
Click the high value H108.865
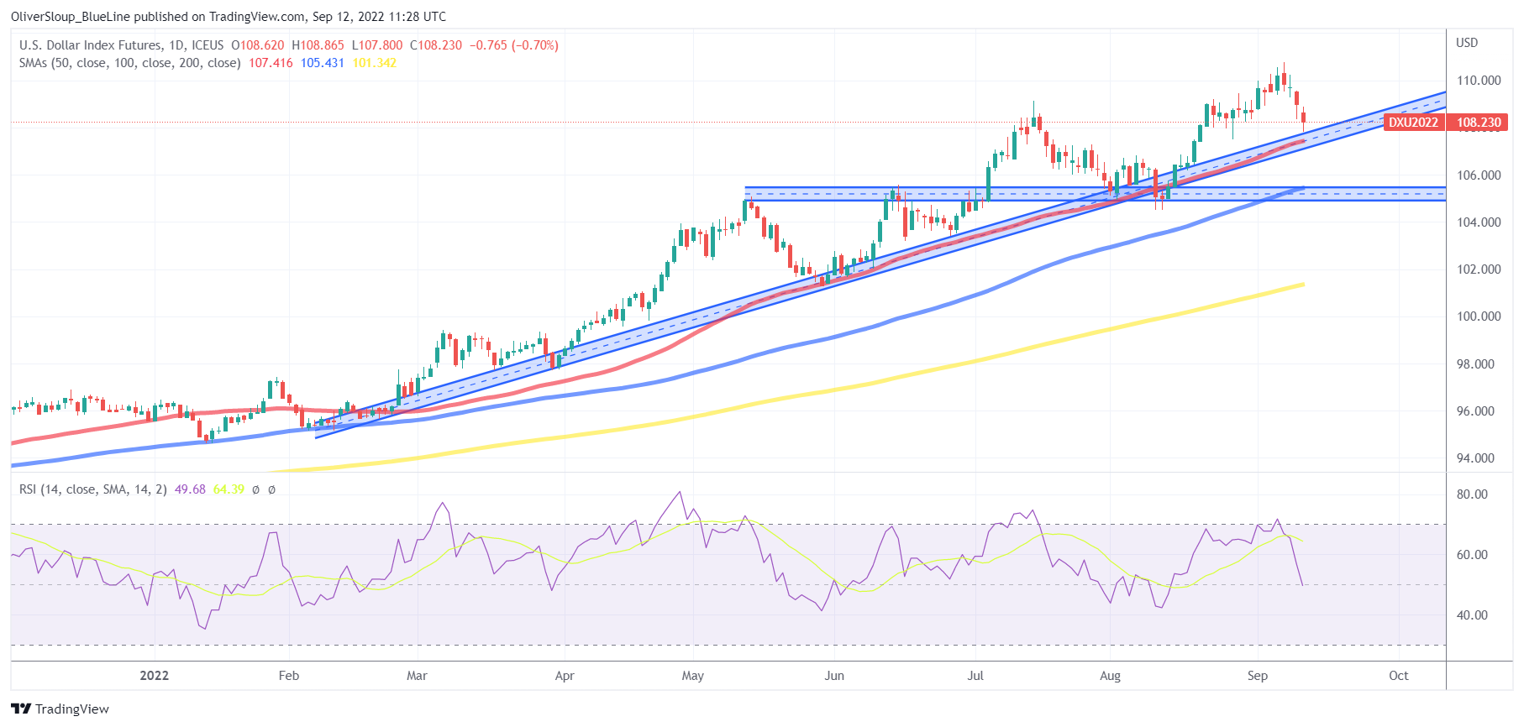click(318, 45)
